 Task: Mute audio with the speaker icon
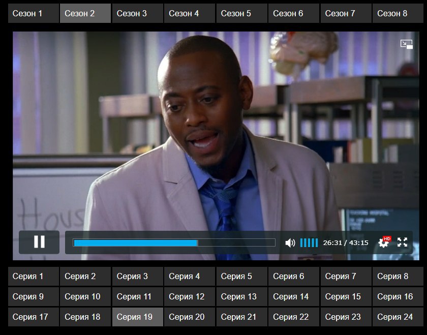click(x=290, y=242)
